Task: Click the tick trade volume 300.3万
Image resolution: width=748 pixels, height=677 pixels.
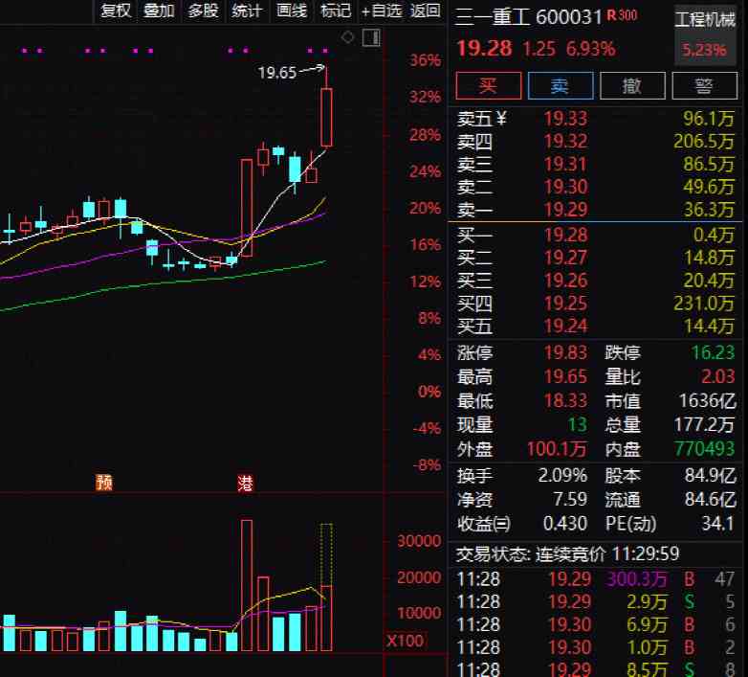Action: tap(637, 579)
